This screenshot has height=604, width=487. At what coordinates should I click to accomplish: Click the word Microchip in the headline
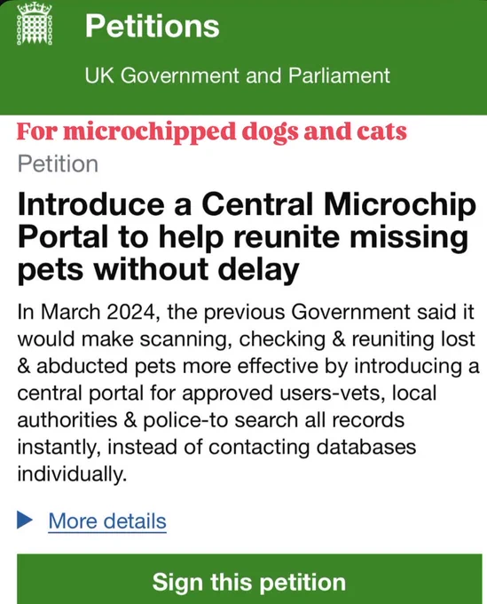click(399, 204)
